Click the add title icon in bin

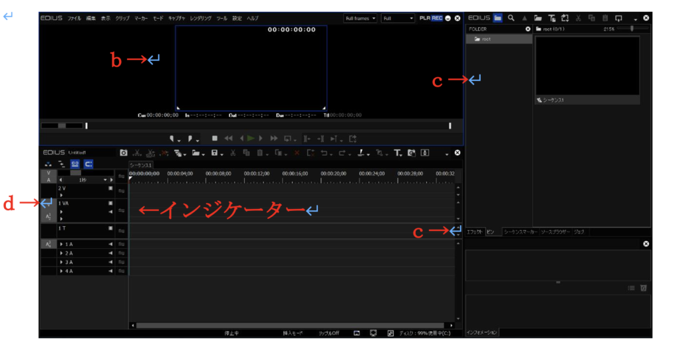551,18
